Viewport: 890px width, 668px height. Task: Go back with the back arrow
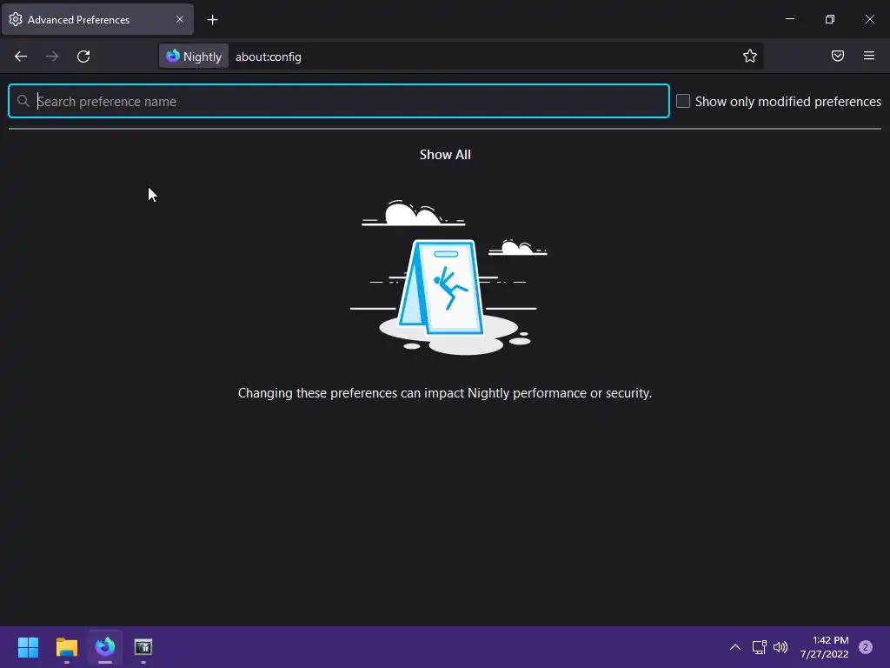[x=21, y=57]
